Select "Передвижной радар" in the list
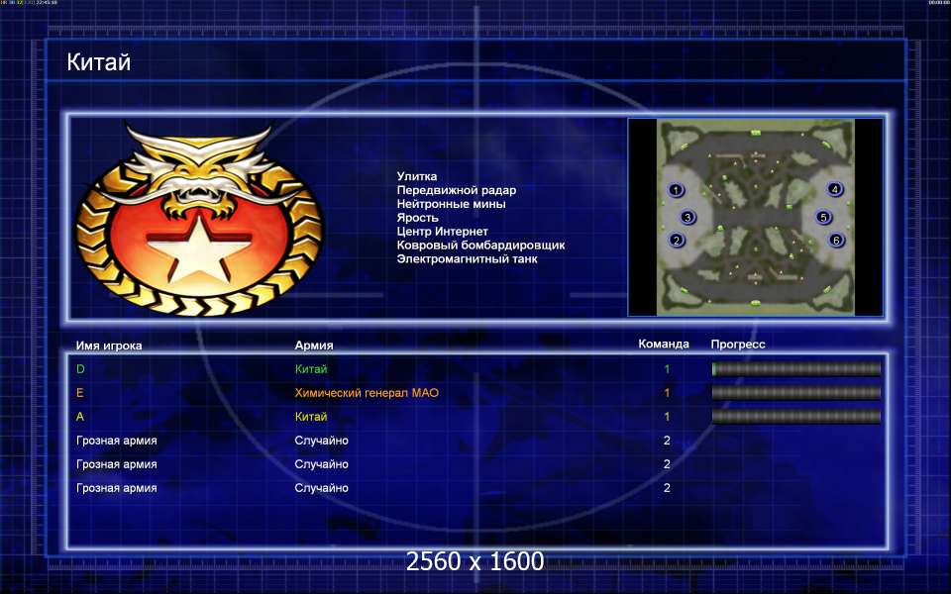 [456, 190]
